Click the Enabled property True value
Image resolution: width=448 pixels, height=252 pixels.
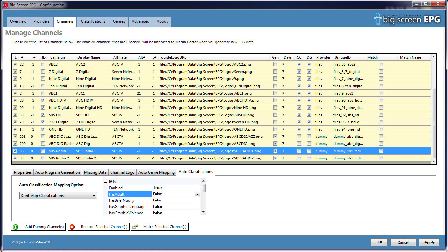[157, 188]
